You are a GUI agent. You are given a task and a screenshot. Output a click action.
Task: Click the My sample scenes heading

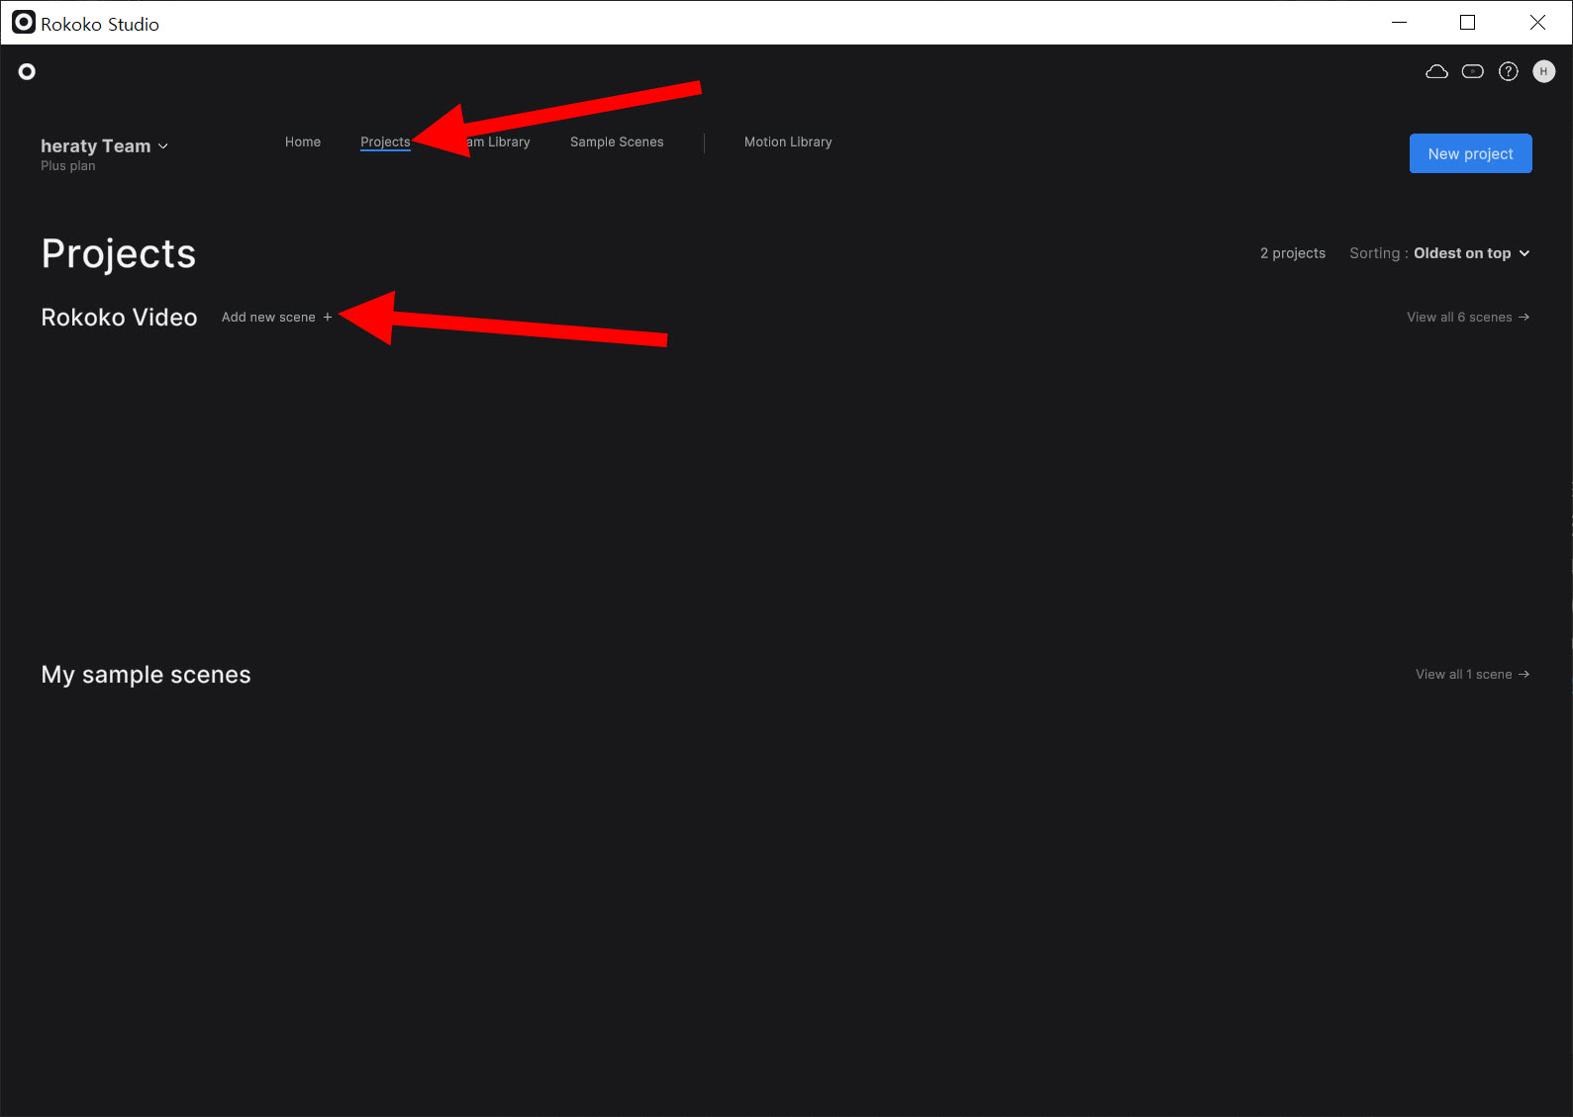click(146, 675)
